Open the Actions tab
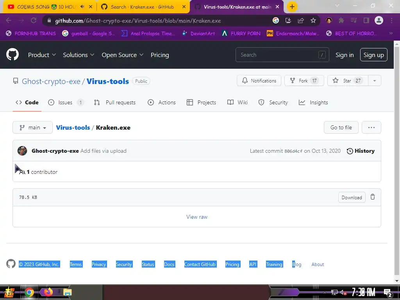The image size is (400, 300). coord(162,102)
